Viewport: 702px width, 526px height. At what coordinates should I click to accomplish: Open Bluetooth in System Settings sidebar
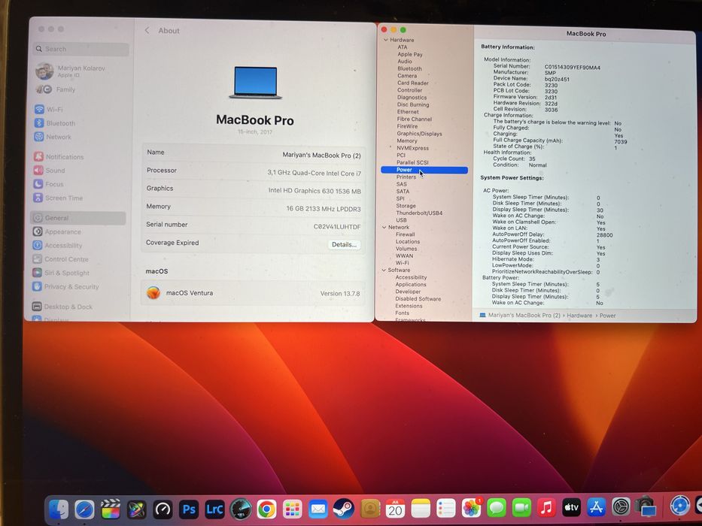(x=55, y=123)
